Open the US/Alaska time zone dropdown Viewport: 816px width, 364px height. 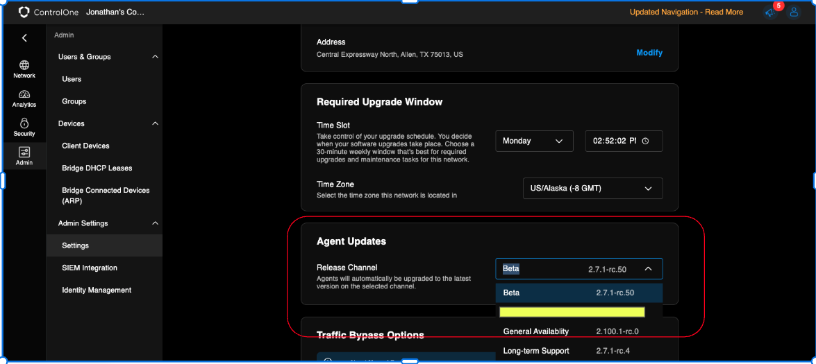(x=592, y=189)
